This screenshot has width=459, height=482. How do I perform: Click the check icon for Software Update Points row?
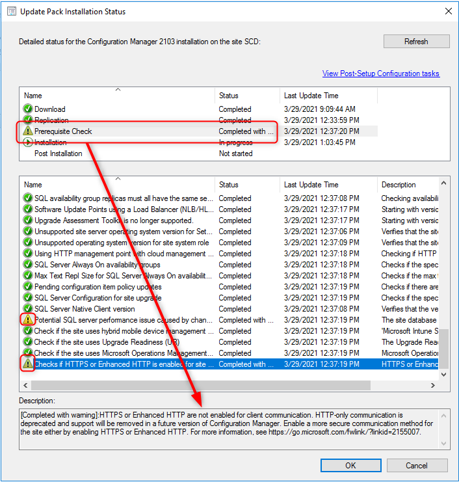click(28, 209)
